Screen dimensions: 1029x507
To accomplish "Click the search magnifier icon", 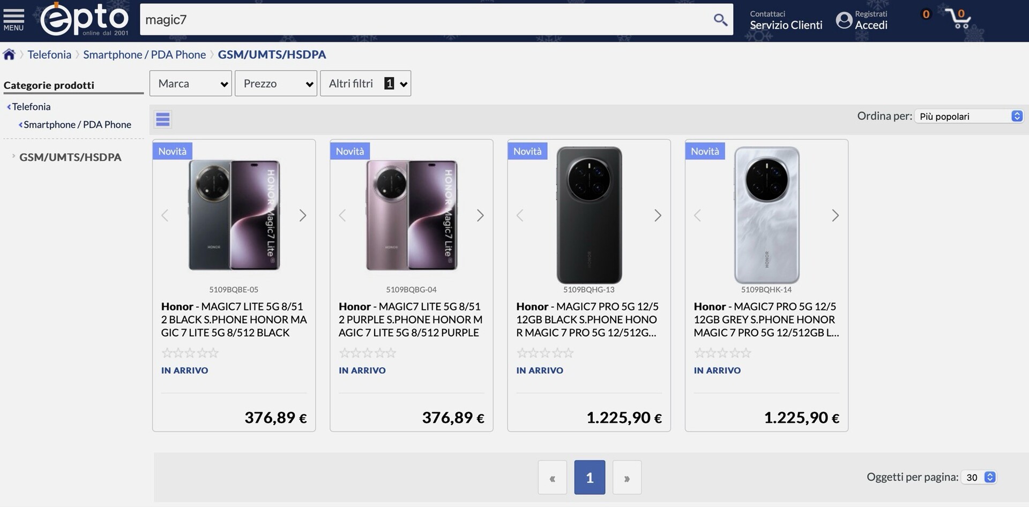I will 720,20.
